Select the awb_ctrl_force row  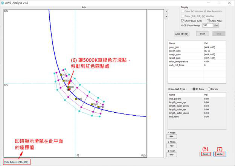coord(197,65)
